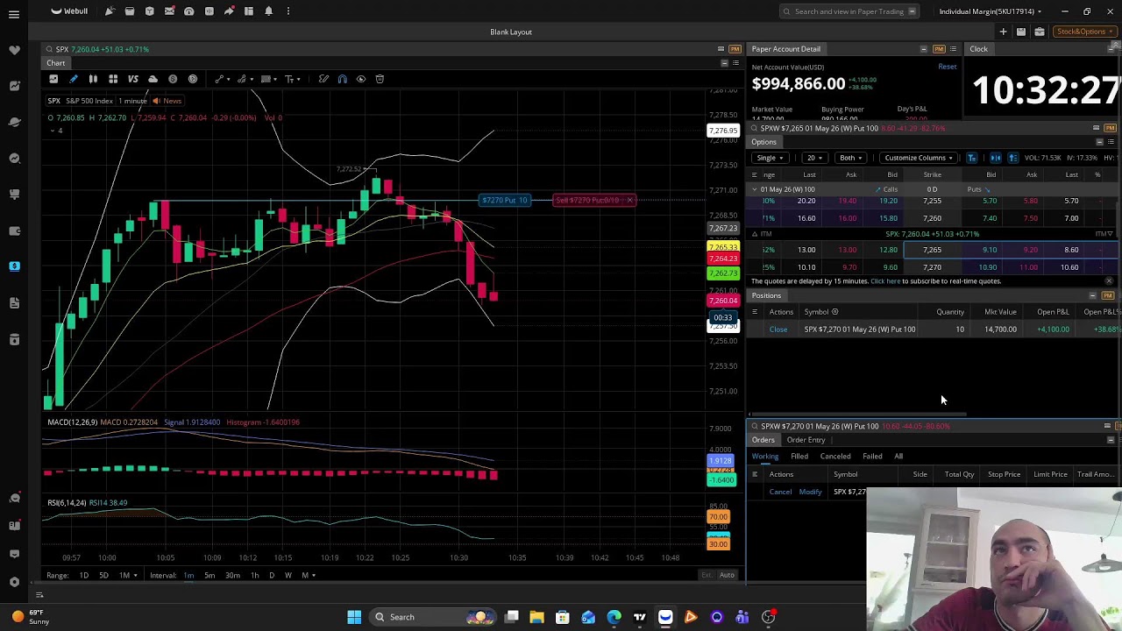This screenshot has width=1122, height=631.
Task: Select the blue pencil drawing tool
Action: pos(74,79)
